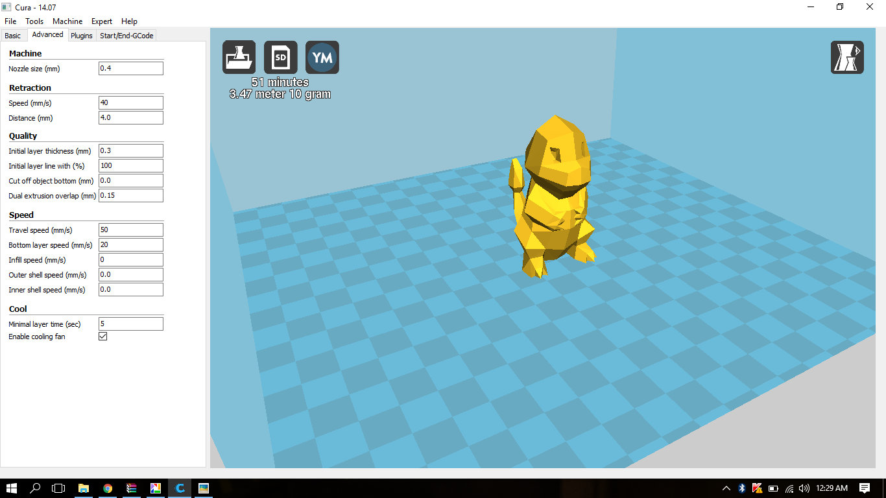Viewport: 886px width, 498px height.
Task: Click the Infill speed input field
Action: [x=130, y=259]
